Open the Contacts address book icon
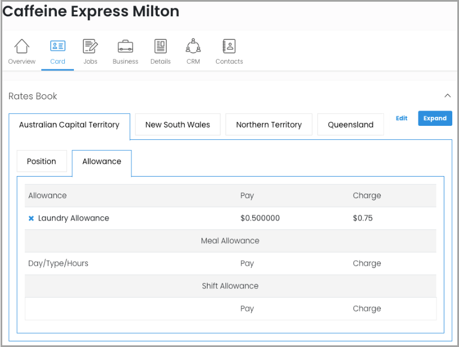 [x=229, y=46]
